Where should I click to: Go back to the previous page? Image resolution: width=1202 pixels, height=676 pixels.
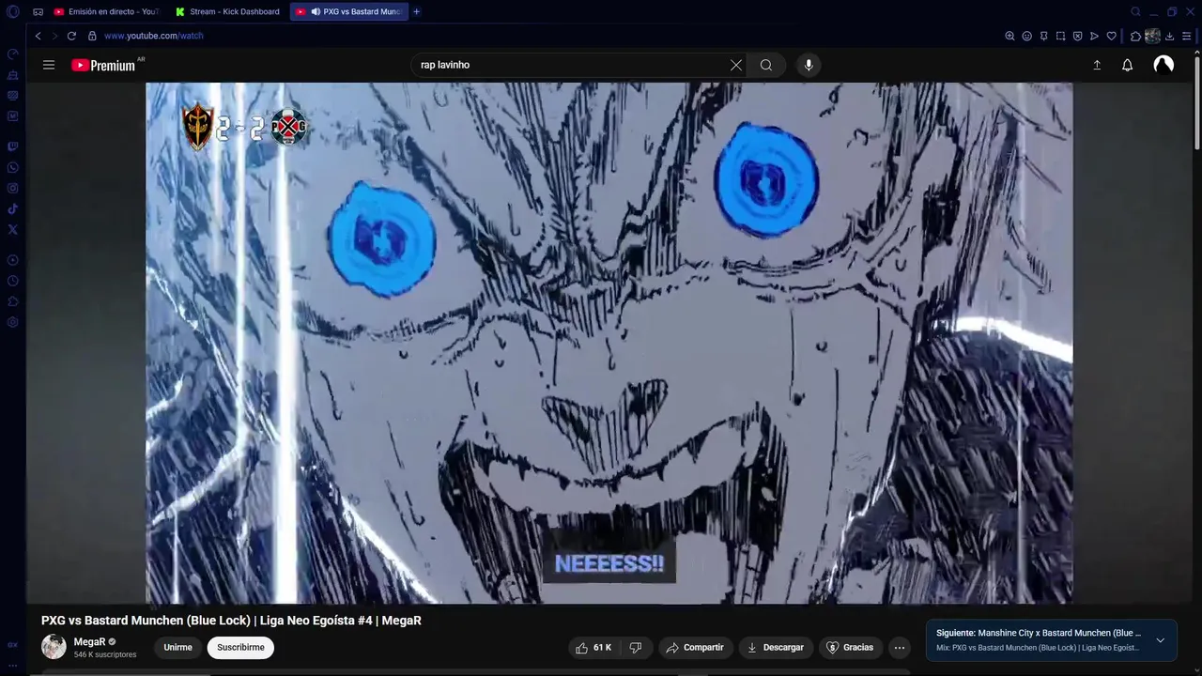(38, 36)
